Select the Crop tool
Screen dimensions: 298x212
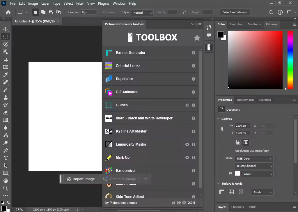tap(6, 59)
